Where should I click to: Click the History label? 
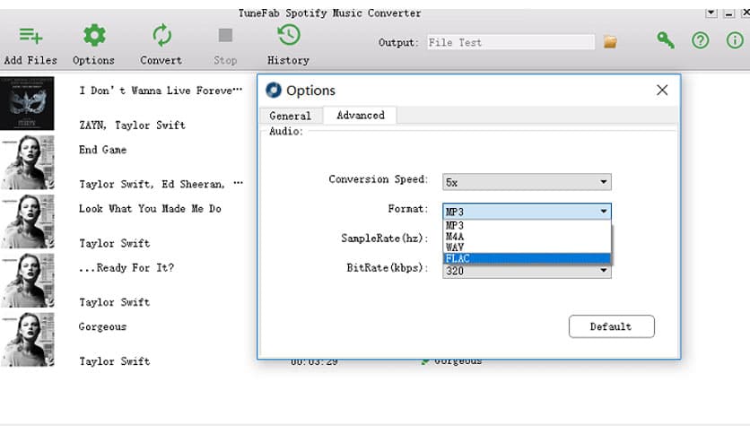(288, 60)
